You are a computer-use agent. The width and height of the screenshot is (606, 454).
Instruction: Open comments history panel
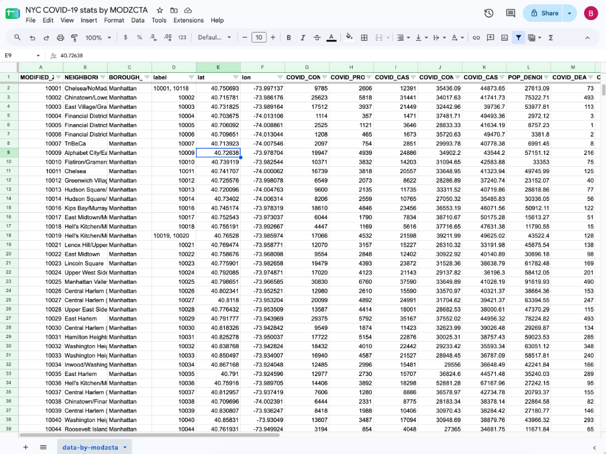511,13
